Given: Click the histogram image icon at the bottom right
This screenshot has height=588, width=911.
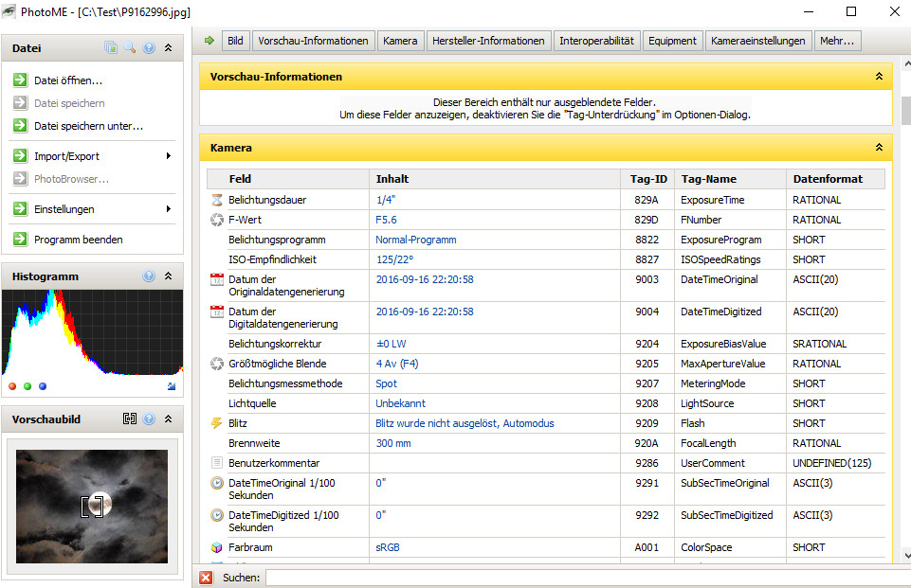Looking at the screenshot, I should tap(171, 386).
